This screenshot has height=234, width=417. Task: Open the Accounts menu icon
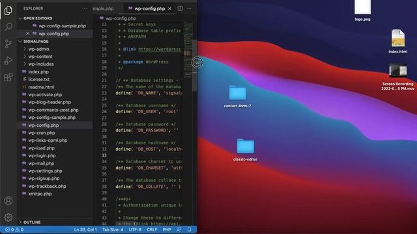pyautogui.click(x=8, y=201)
